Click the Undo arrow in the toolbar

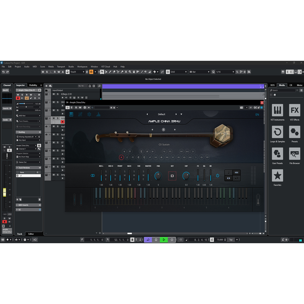(x=3, y=72)
